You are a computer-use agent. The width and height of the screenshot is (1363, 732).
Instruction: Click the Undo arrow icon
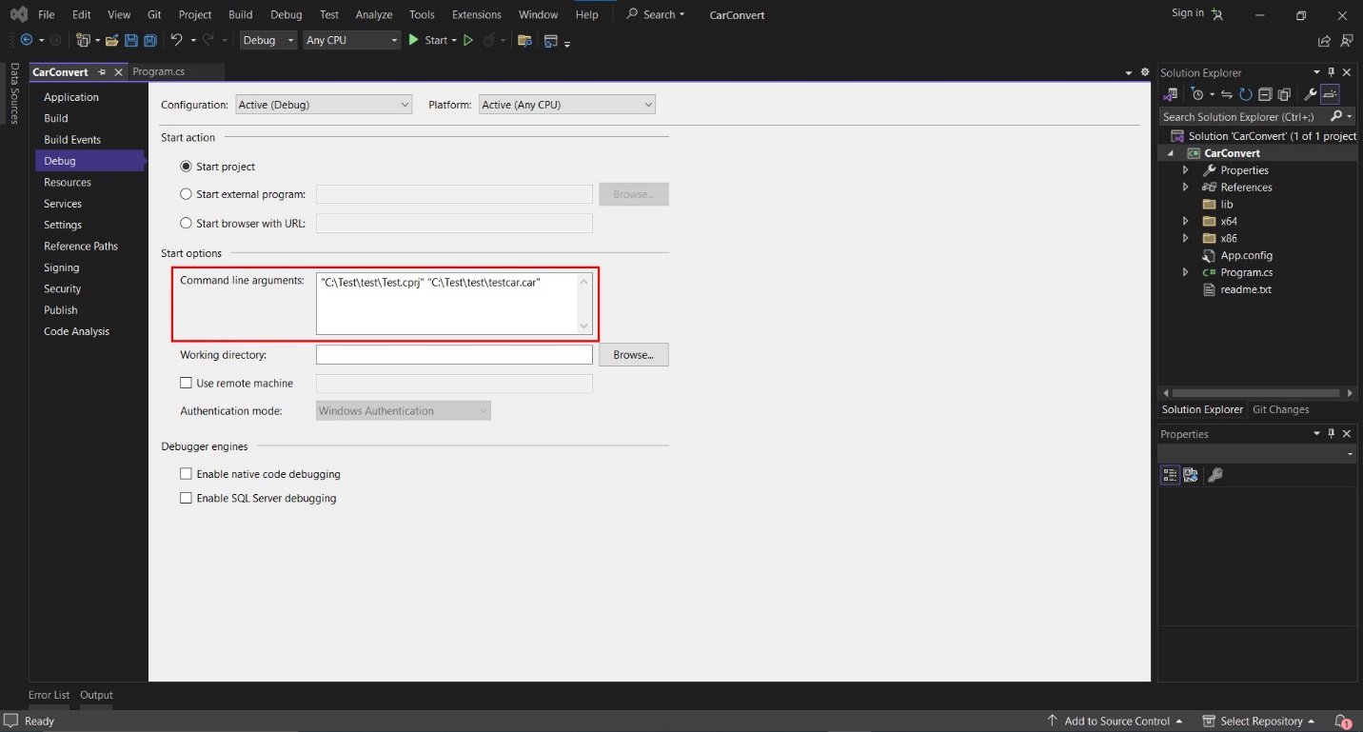coord(176,40)
